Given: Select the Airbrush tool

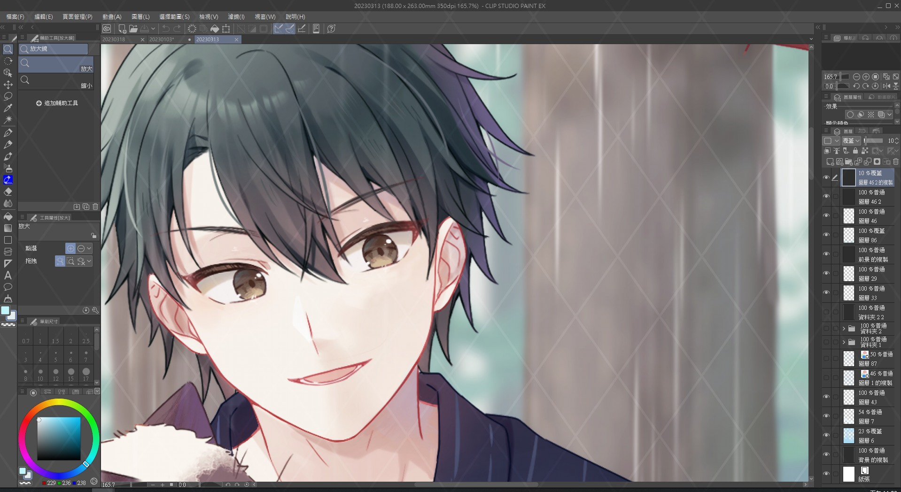Looking at the screenshot, I should click(8, 168).
